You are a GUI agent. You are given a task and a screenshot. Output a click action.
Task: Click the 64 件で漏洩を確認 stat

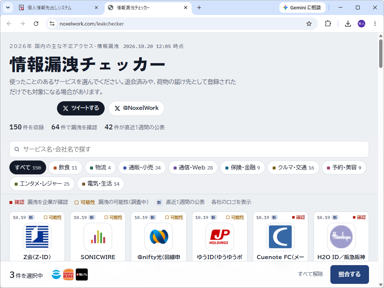pyautogui.click(x=74, y=127)
